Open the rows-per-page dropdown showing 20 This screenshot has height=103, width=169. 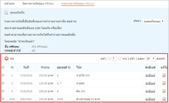[150, 58]
